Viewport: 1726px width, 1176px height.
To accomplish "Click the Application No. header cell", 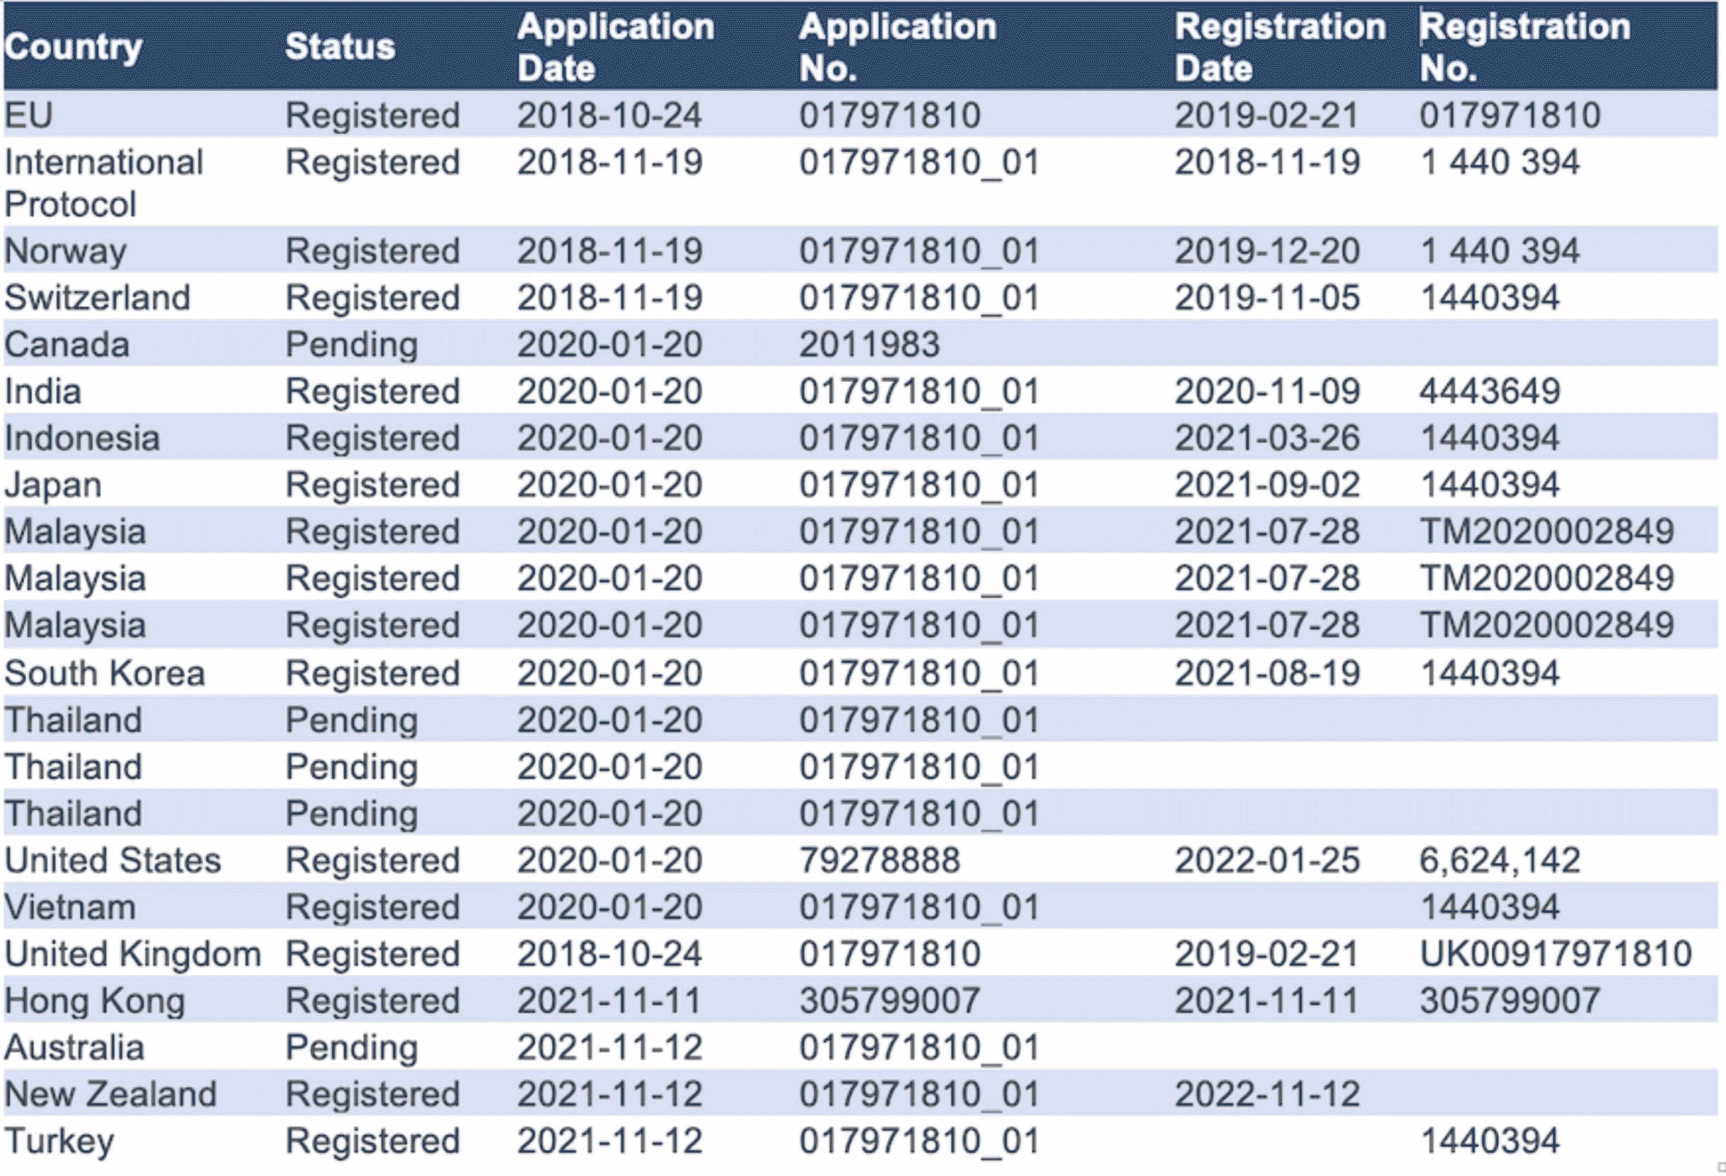I will [x=898, y=47].
